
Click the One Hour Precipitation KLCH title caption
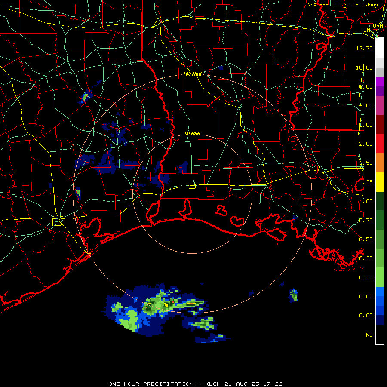195,384
